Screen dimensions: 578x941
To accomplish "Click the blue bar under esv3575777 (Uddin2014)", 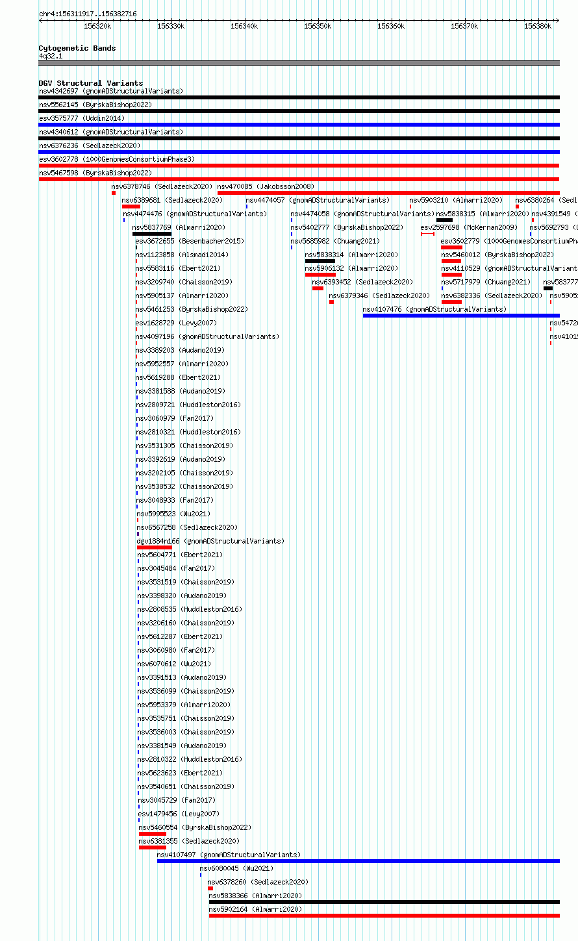I will [x=299, y=125].
